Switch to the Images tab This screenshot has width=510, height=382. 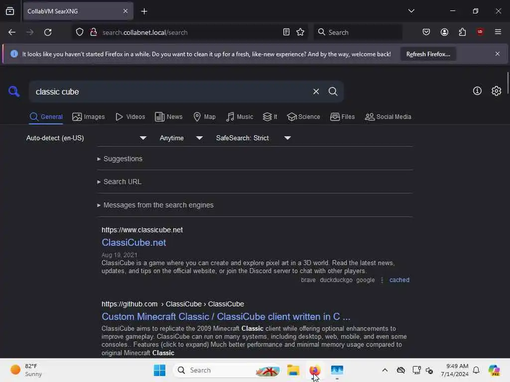click(x=89, y=116)
